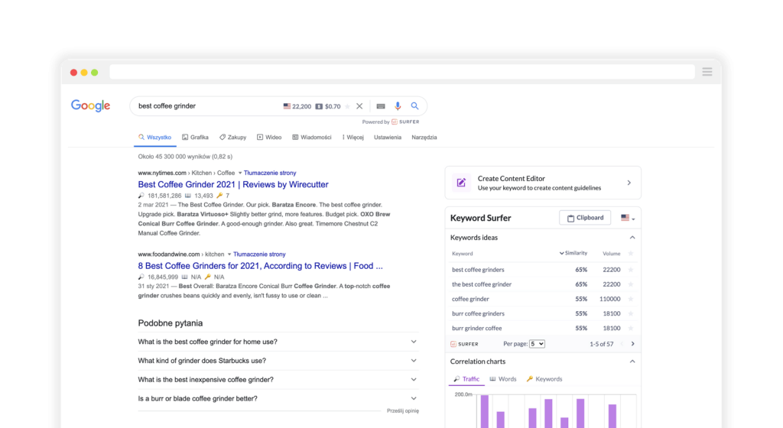The height and width of the screenshot is (428, 783).
Task: Open the on-screen keyboard icon in search bar
Action: (x=381, y=106)
